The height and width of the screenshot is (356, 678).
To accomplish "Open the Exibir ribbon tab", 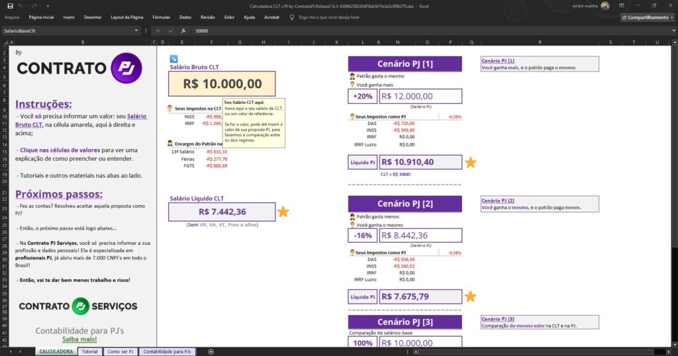I will (229, 17).
